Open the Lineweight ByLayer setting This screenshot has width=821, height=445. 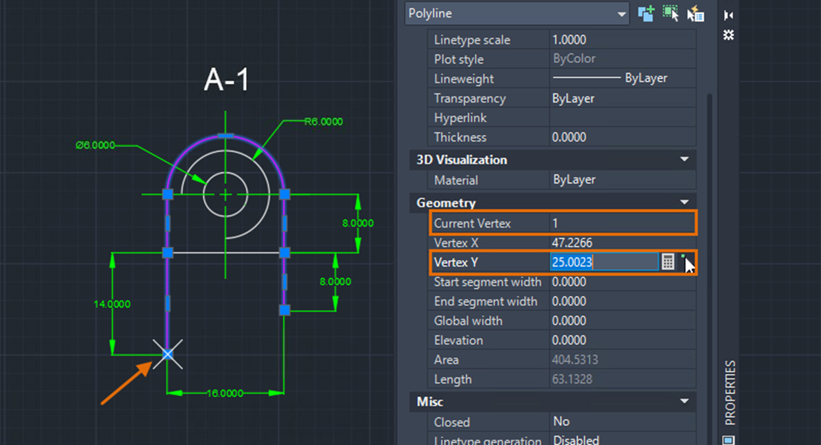click(623, 78)
